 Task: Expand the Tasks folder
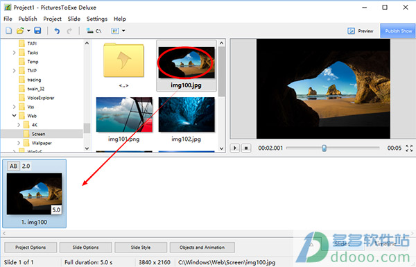pos(14,53)
